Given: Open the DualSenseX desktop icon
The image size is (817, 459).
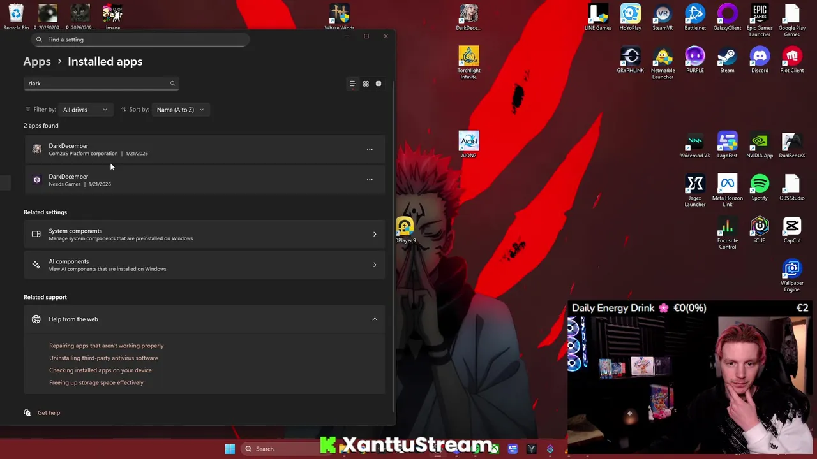Looking at the screenshot, I should coord(792,145).
